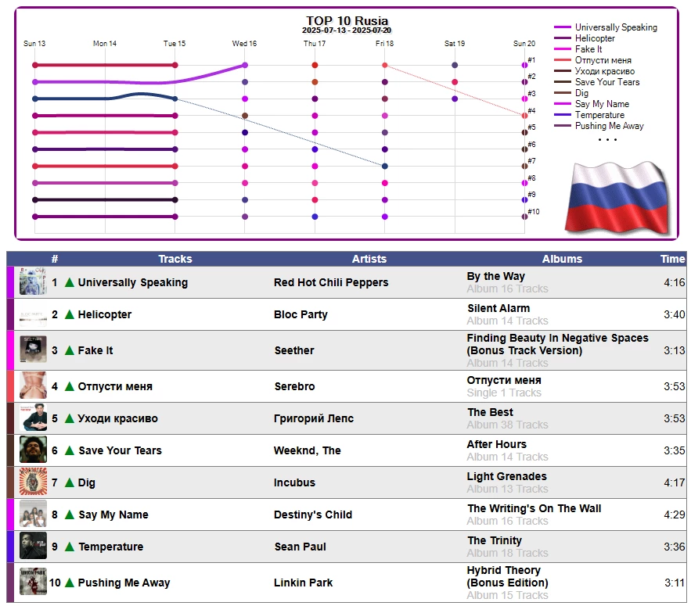Click the Say My Name cover thumbnail
The width and height of the screenshot is (691, 606).
click(33, 515)
